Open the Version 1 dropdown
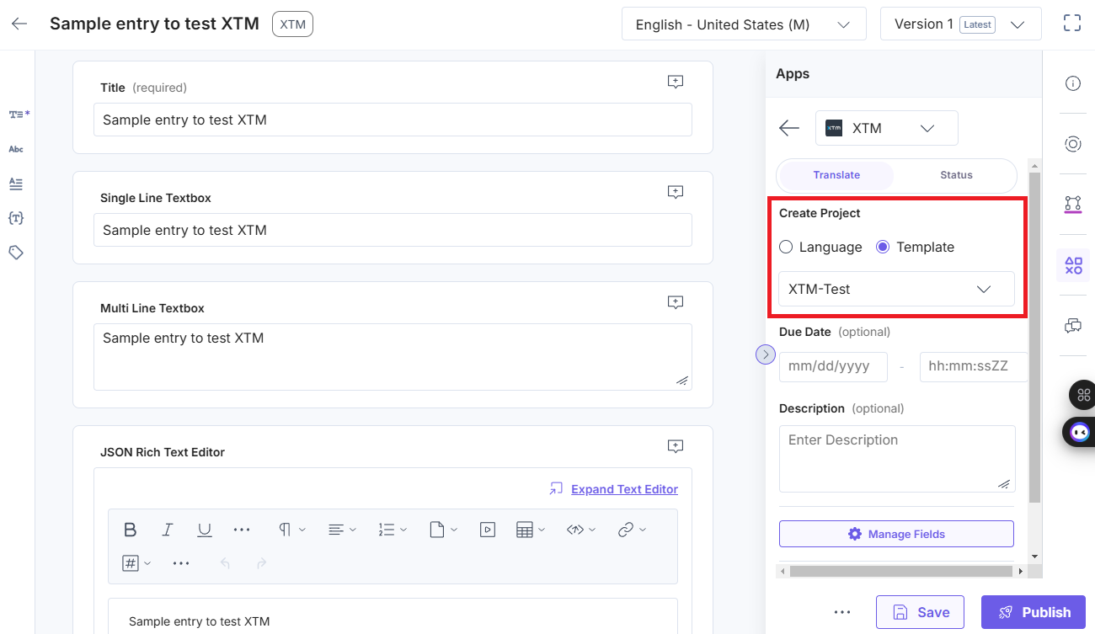 pos(961,24)
